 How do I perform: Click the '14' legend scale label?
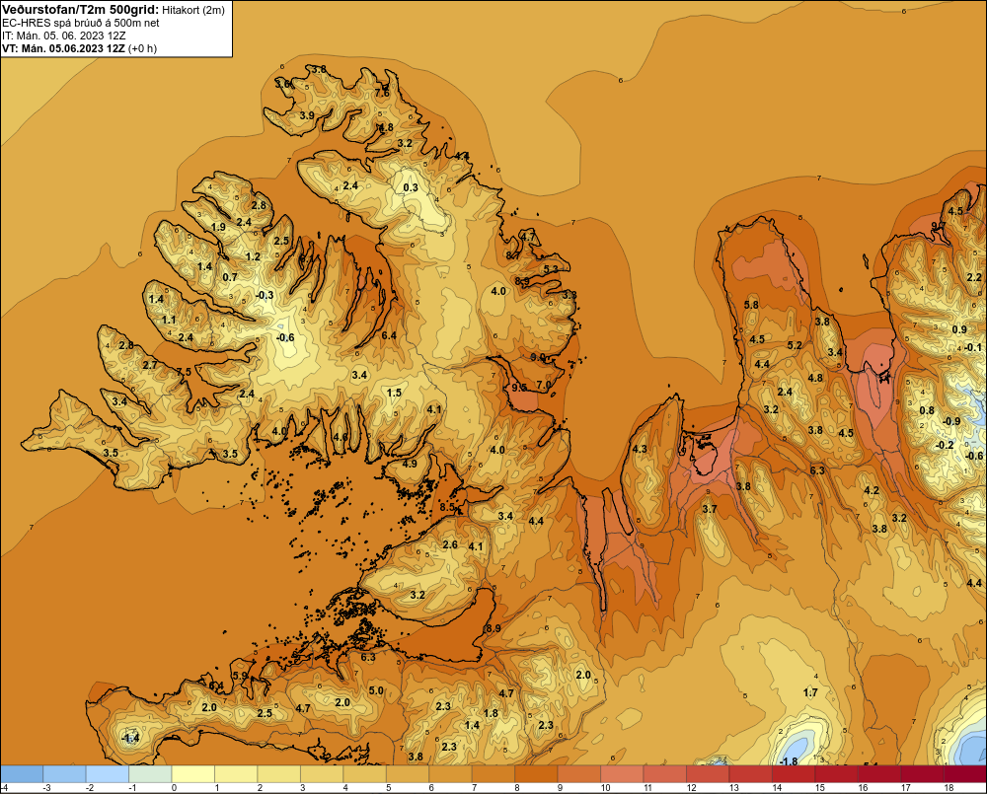tap(777, 788)
